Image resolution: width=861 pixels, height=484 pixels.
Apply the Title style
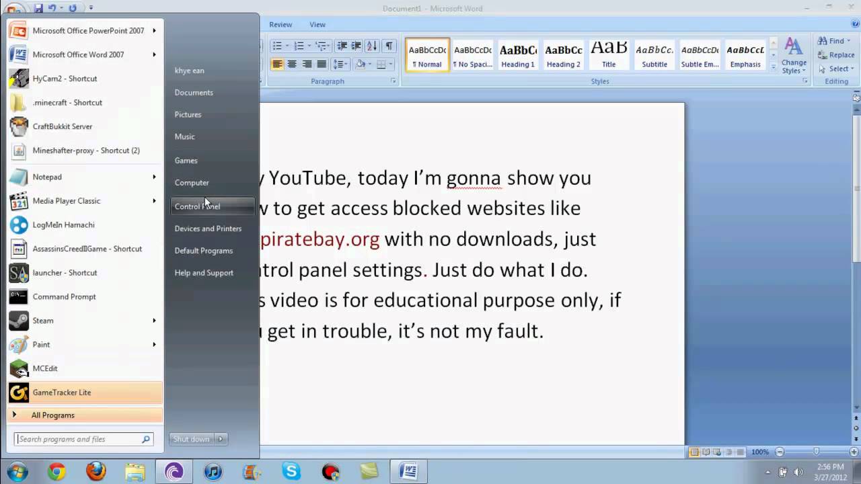(609, 55)
